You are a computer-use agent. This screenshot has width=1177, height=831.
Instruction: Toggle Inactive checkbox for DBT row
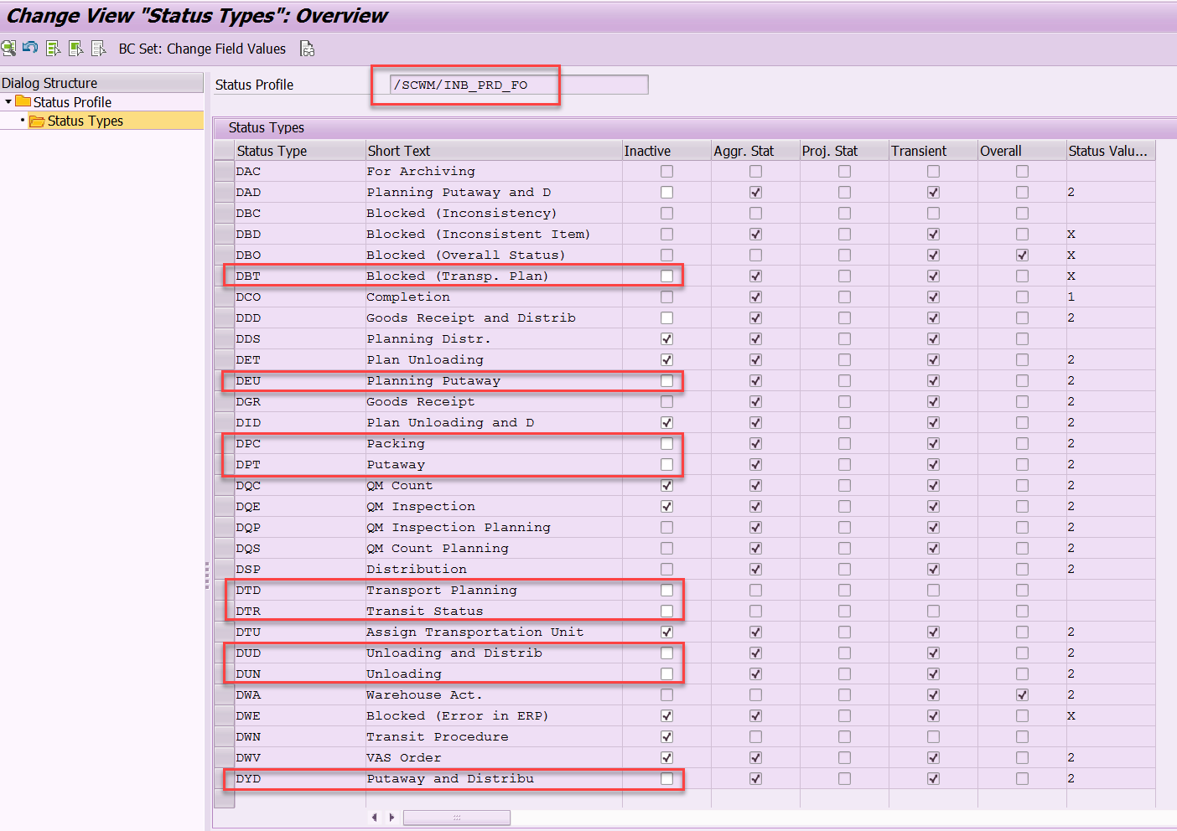[666, 276]
